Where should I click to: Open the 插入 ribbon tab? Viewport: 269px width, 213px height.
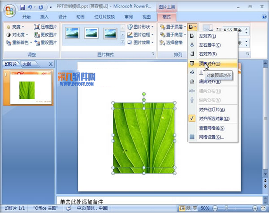pyautogui.click(x=44, y=17)
